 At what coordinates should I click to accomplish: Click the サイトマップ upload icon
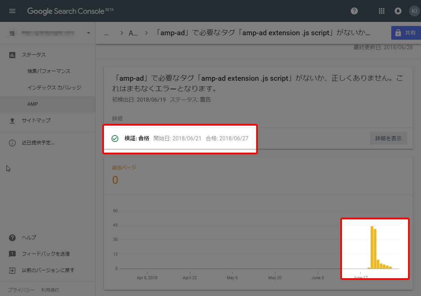coord(12,120)
